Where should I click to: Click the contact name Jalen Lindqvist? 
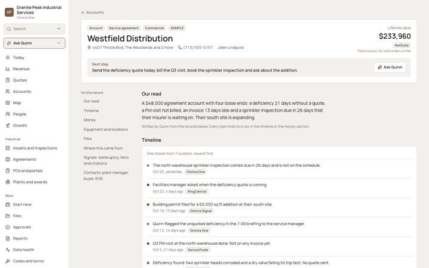pos(231,48)
